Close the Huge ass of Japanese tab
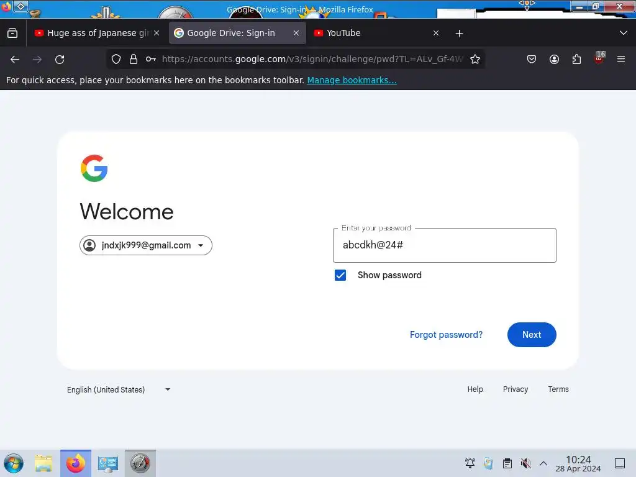Image resolution: width=636 pixels, height=477 pixels. [x=157, y=34]
